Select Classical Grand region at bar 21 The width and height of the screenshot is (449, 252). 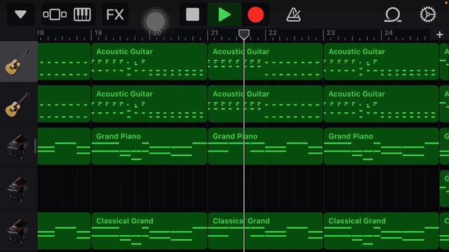pyautogui.click(x=265, y=230)
